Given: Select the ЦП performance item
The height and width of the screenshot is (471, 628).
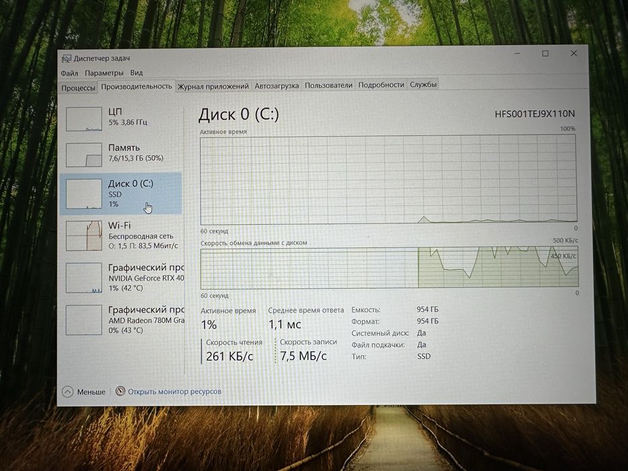Looking at the screenshot, I should 121,118.
